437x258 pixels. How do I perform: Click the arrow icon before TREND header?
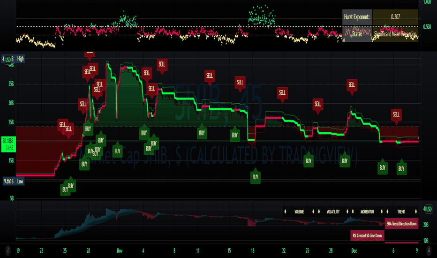[x=387, y=212]
